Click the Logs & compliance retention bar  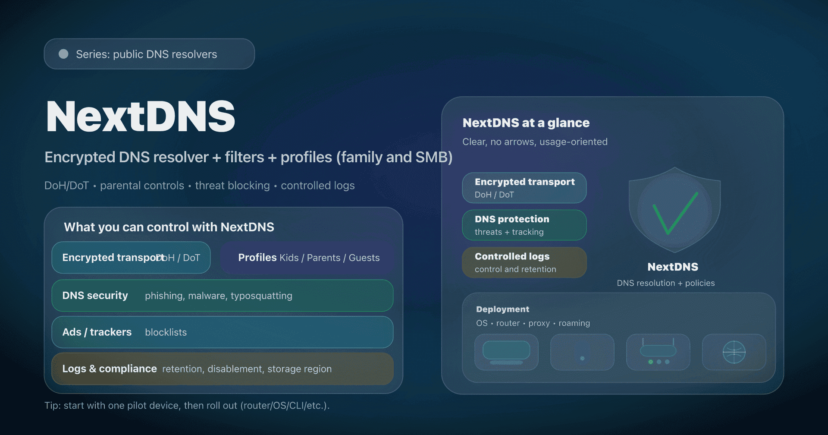pyautogui.click(x=222, y=369)
